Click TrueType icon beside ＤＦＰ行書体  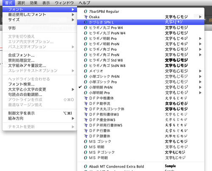coord(86,131)
